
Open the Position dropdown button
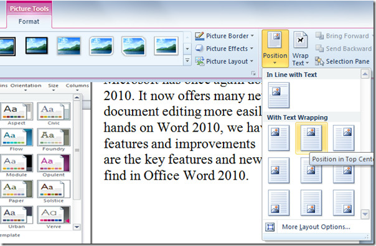click(x=275, y=48)
